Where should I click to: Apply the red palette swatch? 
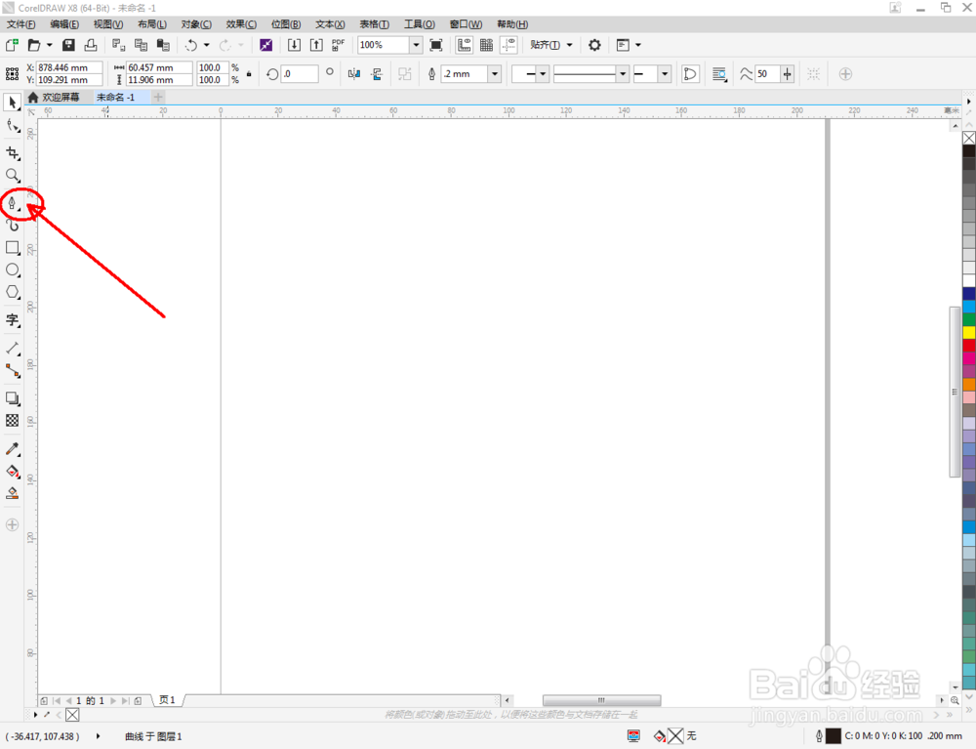(969, 345)
